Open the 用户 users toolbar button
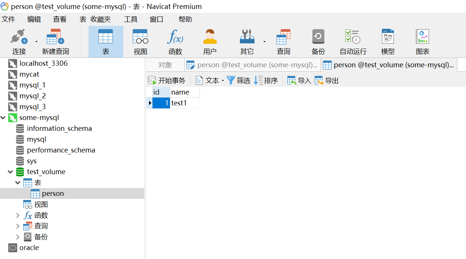 coord(210,42)
